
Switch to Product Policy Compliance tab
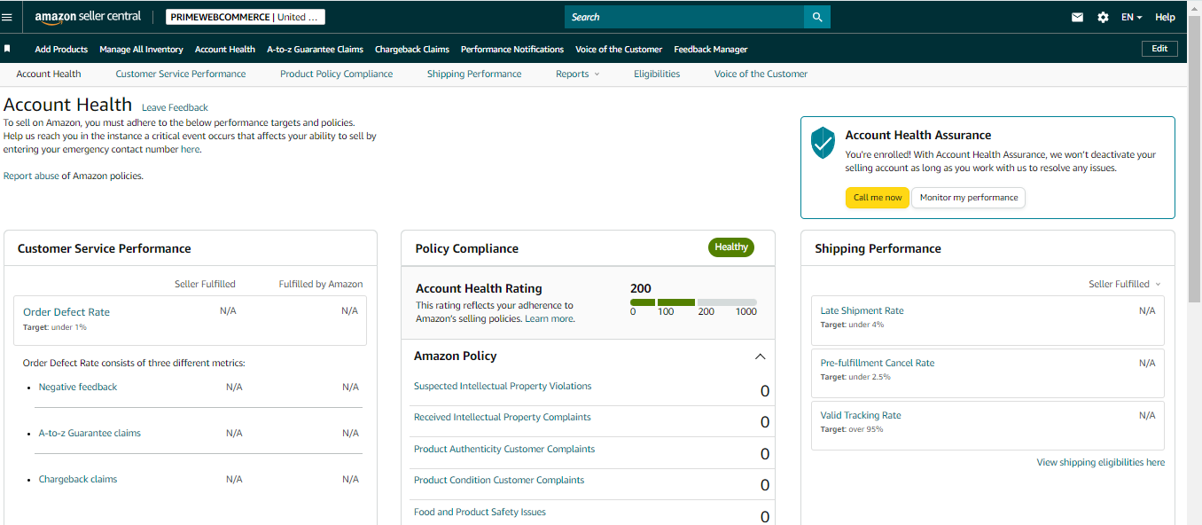pyautogui.click(x=336, y=74)
